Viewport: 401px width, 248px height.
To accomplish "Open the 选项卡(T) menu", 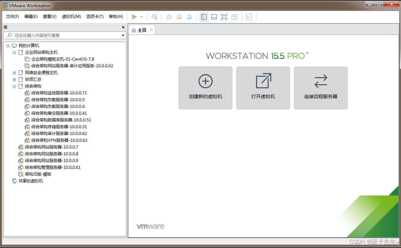I will (95, 17).
